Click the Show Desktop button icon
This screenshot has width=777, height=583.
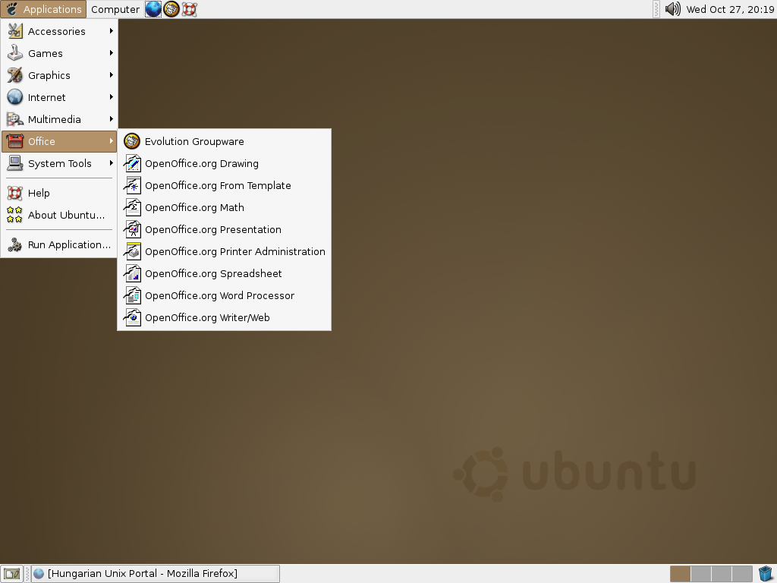(x=11, y=574)
